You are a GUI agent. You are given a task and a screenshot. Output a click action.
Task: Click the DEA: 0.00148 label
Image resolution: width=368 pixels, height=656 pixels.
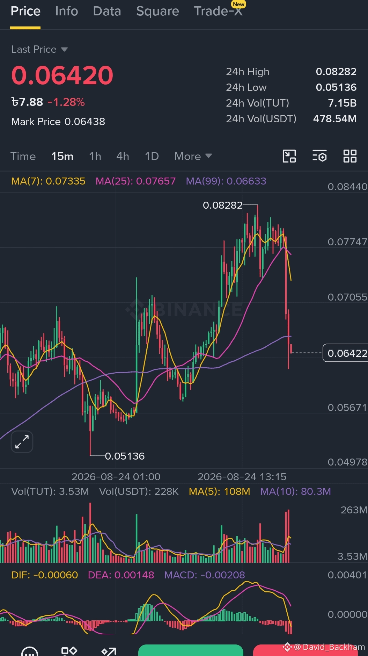click(x=121, y=575)
